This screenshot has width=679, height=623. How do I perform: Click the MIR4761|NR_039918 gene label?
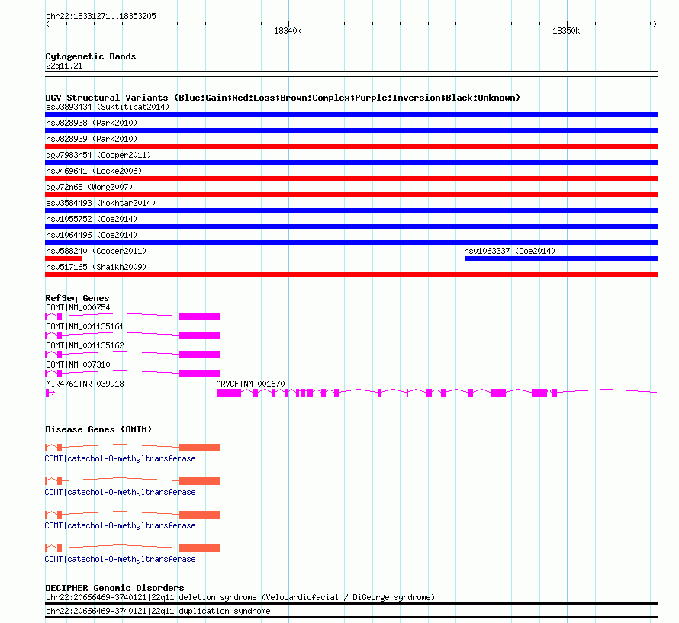pos(85,384)
